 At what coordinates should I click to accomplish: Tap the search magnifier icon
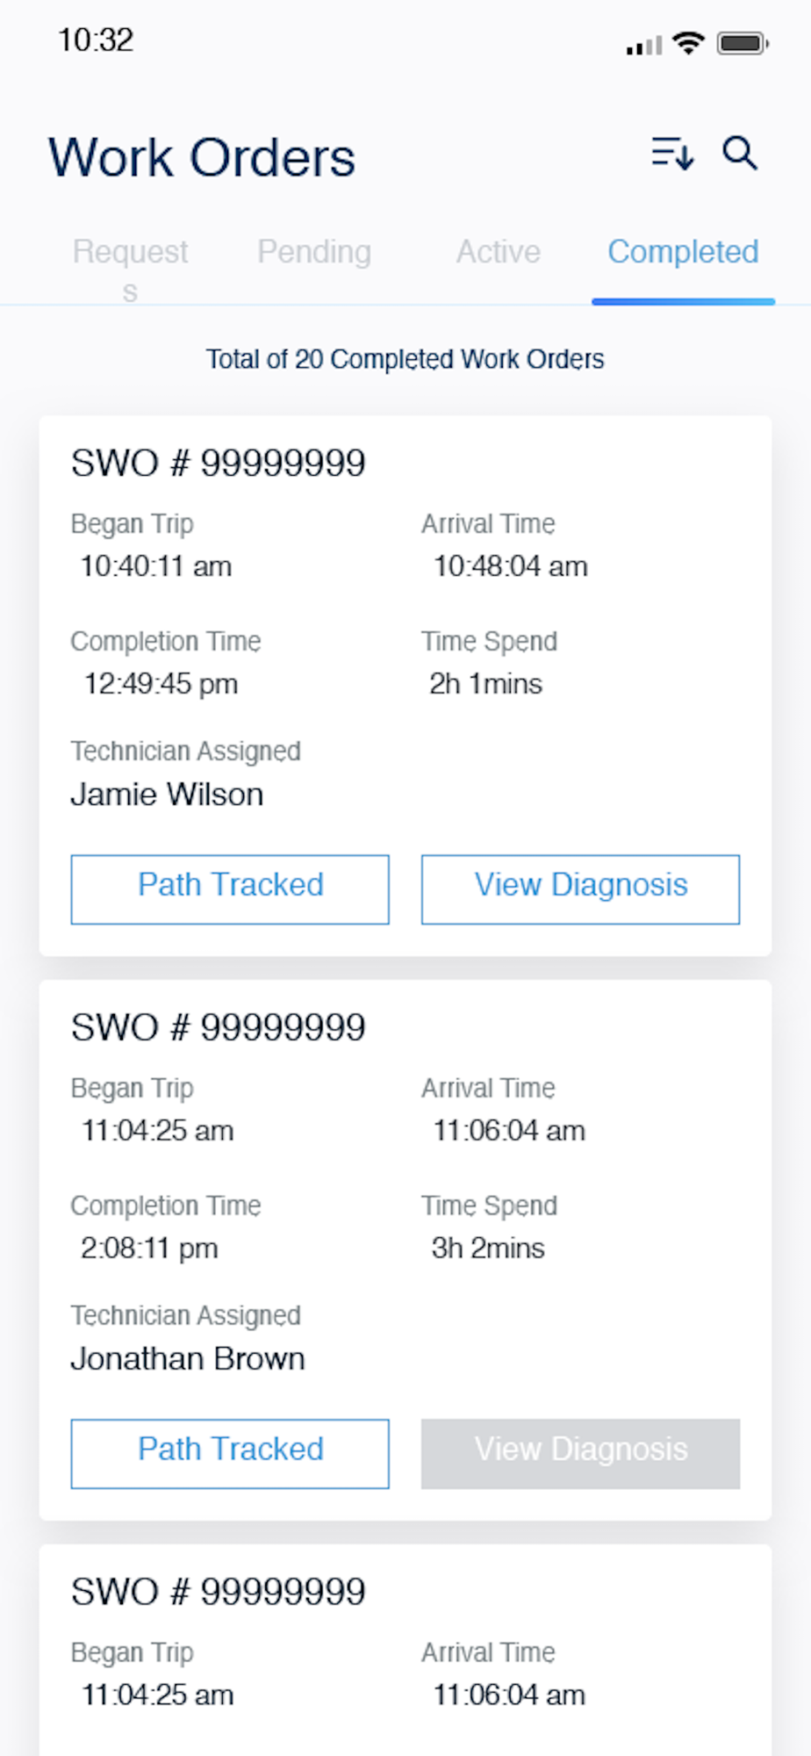pyautogui.click(x=740, y=153)
